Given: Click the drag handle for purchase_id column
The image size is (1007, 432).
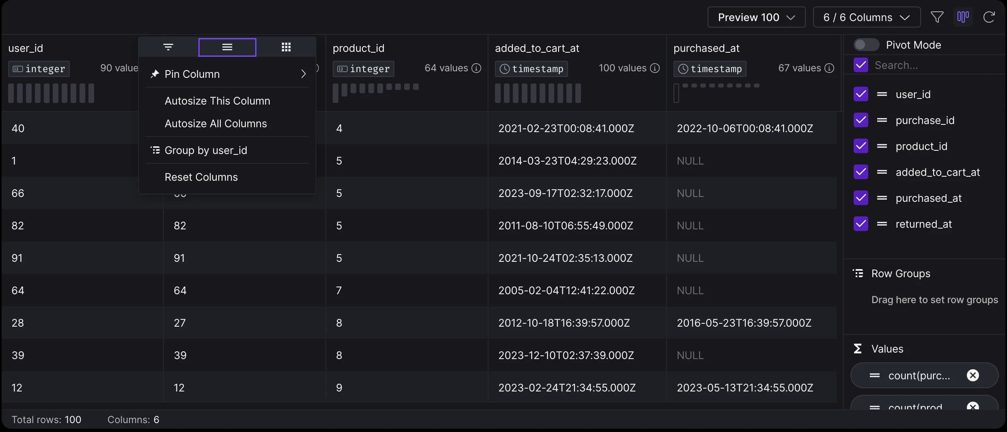Looking at the screenshot, I should [882, 120].
